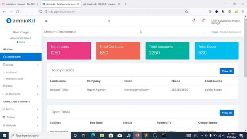Click the browser back arrow
Image resolution: width=247 pixels, height=139 pixels.
(x=4, y=12)
